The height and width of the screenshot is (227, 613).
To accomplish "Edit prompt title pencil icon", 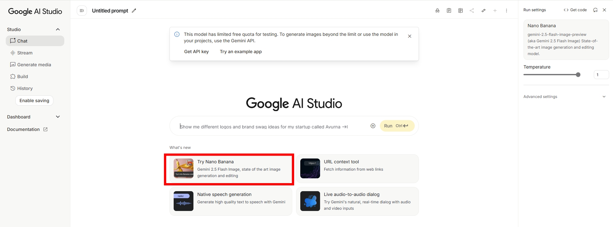I will 134,11.
